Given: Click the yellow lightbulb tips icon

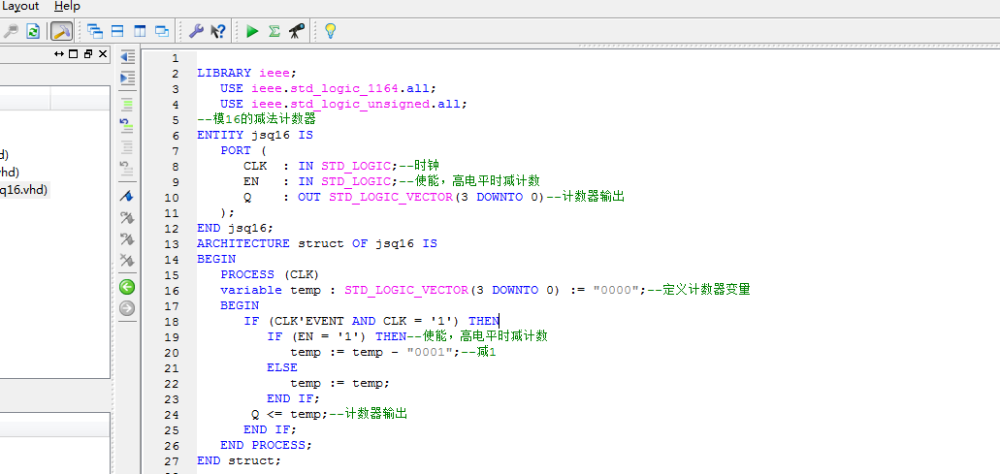Looking at the screenshot, I should [330, 31].
